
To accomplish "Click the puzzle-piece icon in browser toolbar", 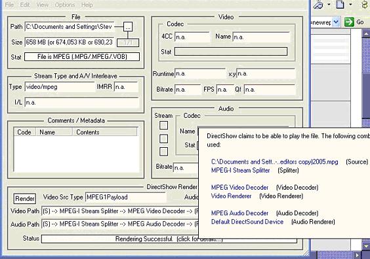I will [365, 4].
